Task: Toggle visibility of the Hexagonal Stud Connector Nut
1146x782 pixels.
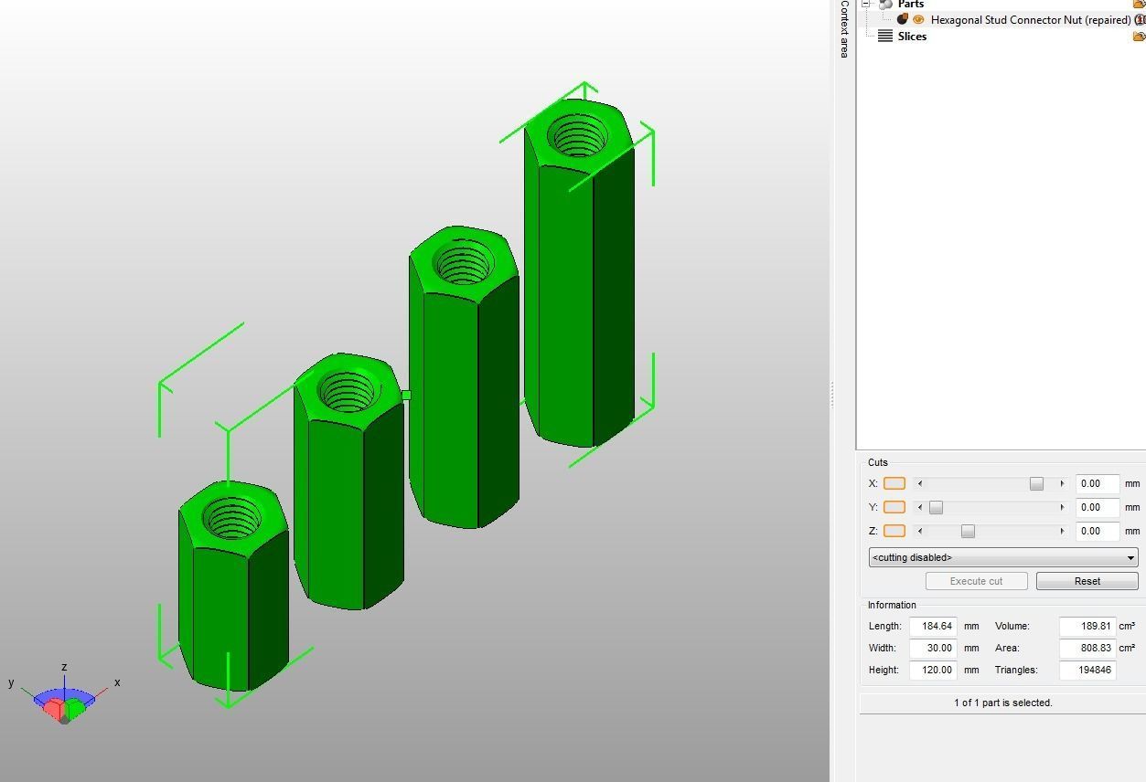Action: (x=918, y=19)
